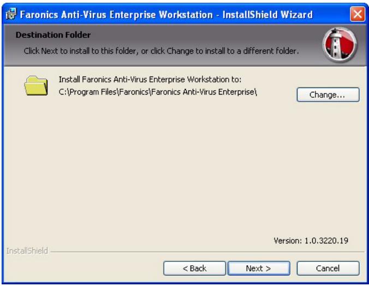The height and width of the screenshot is (286, 369).
Task: Click the 'Install Faronics Anti-Virus Enterprise Workstation to:' label
Action: (x=153, y=80)
